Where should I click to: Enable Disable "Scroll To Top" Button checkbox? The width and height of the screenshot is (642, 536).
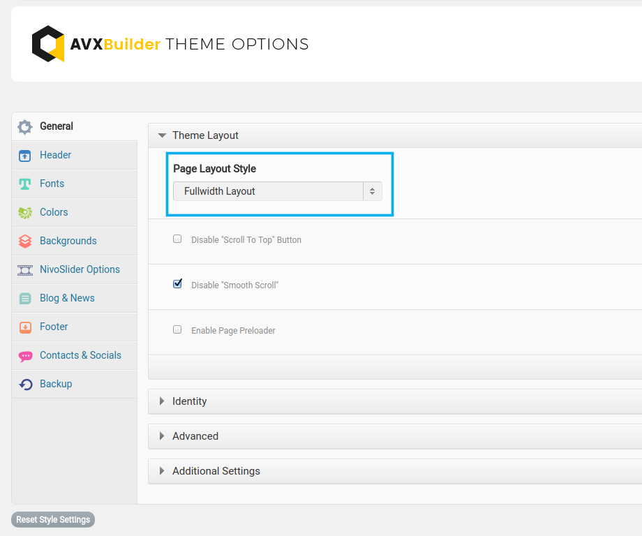[177, 239]
